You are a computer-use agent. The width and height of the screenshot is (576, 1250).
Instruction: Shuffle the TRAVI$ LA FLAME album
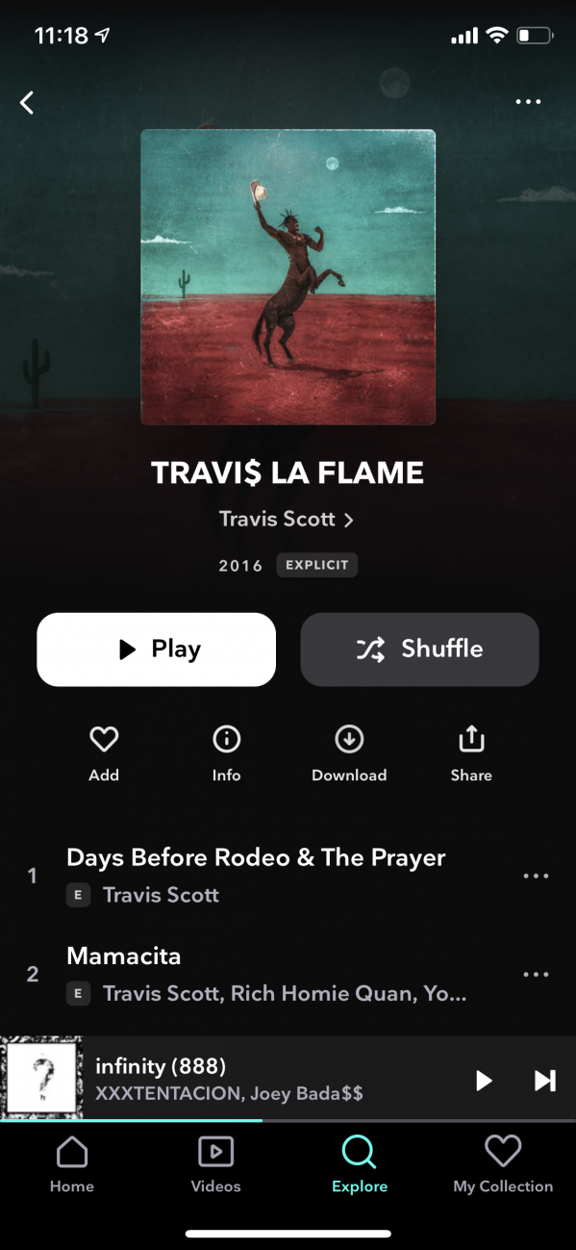tap(419, 650)
